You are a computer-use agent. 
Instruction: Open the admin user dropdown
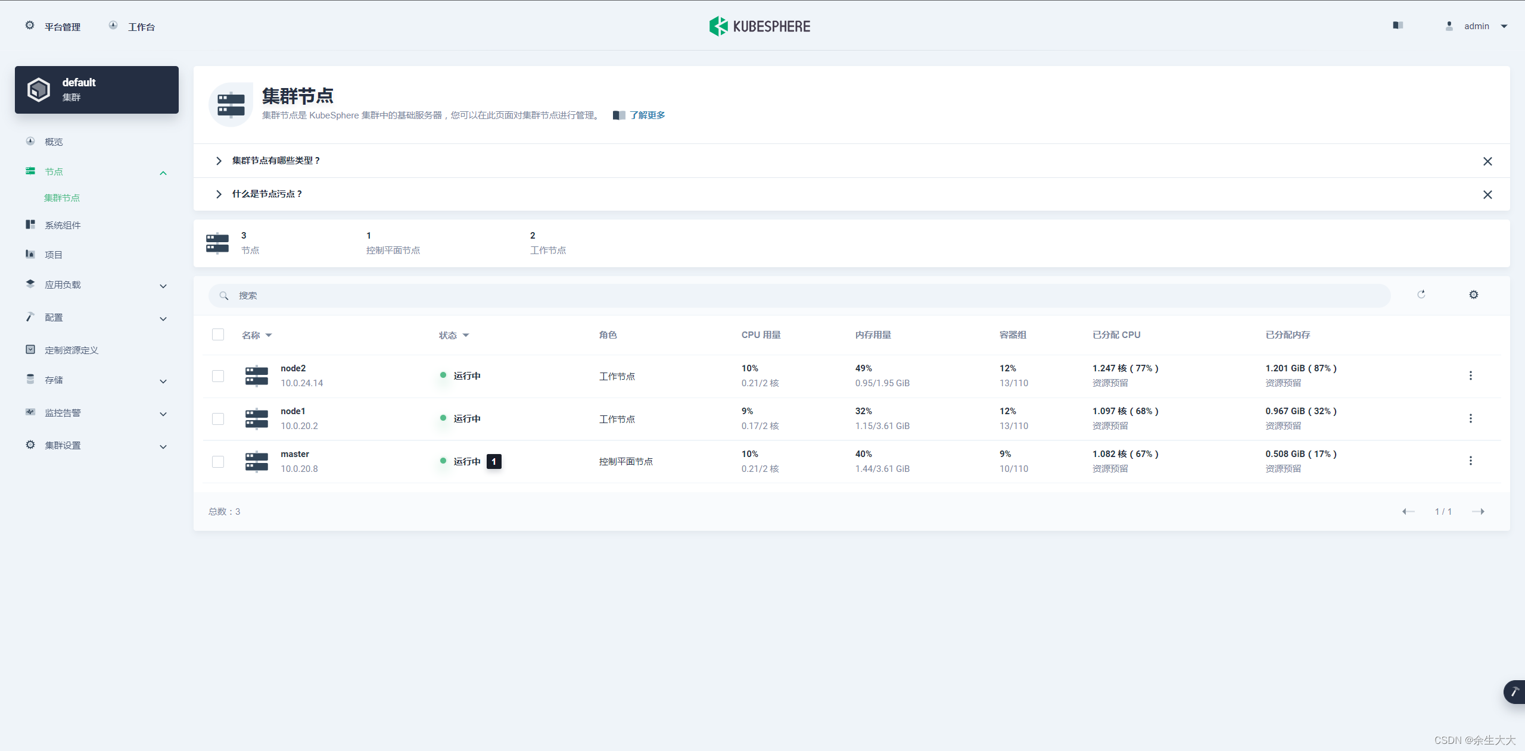coord(1477,26)
